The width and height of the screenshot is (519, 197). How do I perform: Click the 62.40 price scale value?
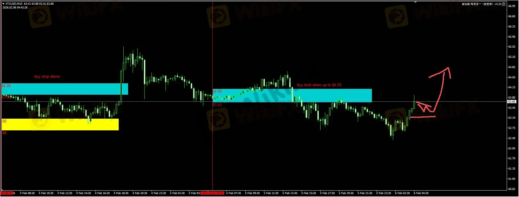[512, 138]
